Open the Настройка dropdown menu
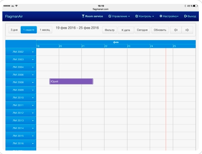 point(169,16)
